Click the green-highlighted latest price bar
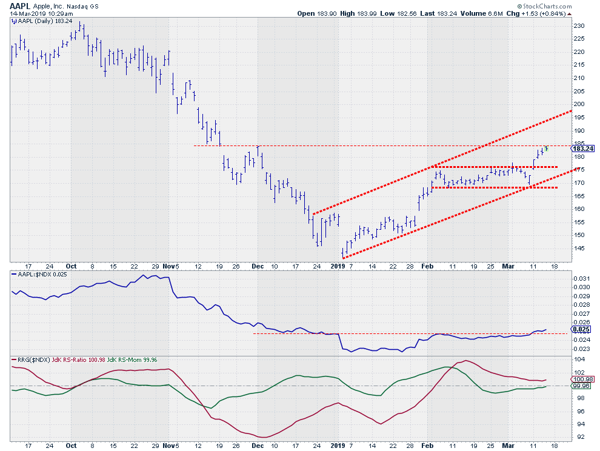Screen dimensions: 600x451 [546, 148]
